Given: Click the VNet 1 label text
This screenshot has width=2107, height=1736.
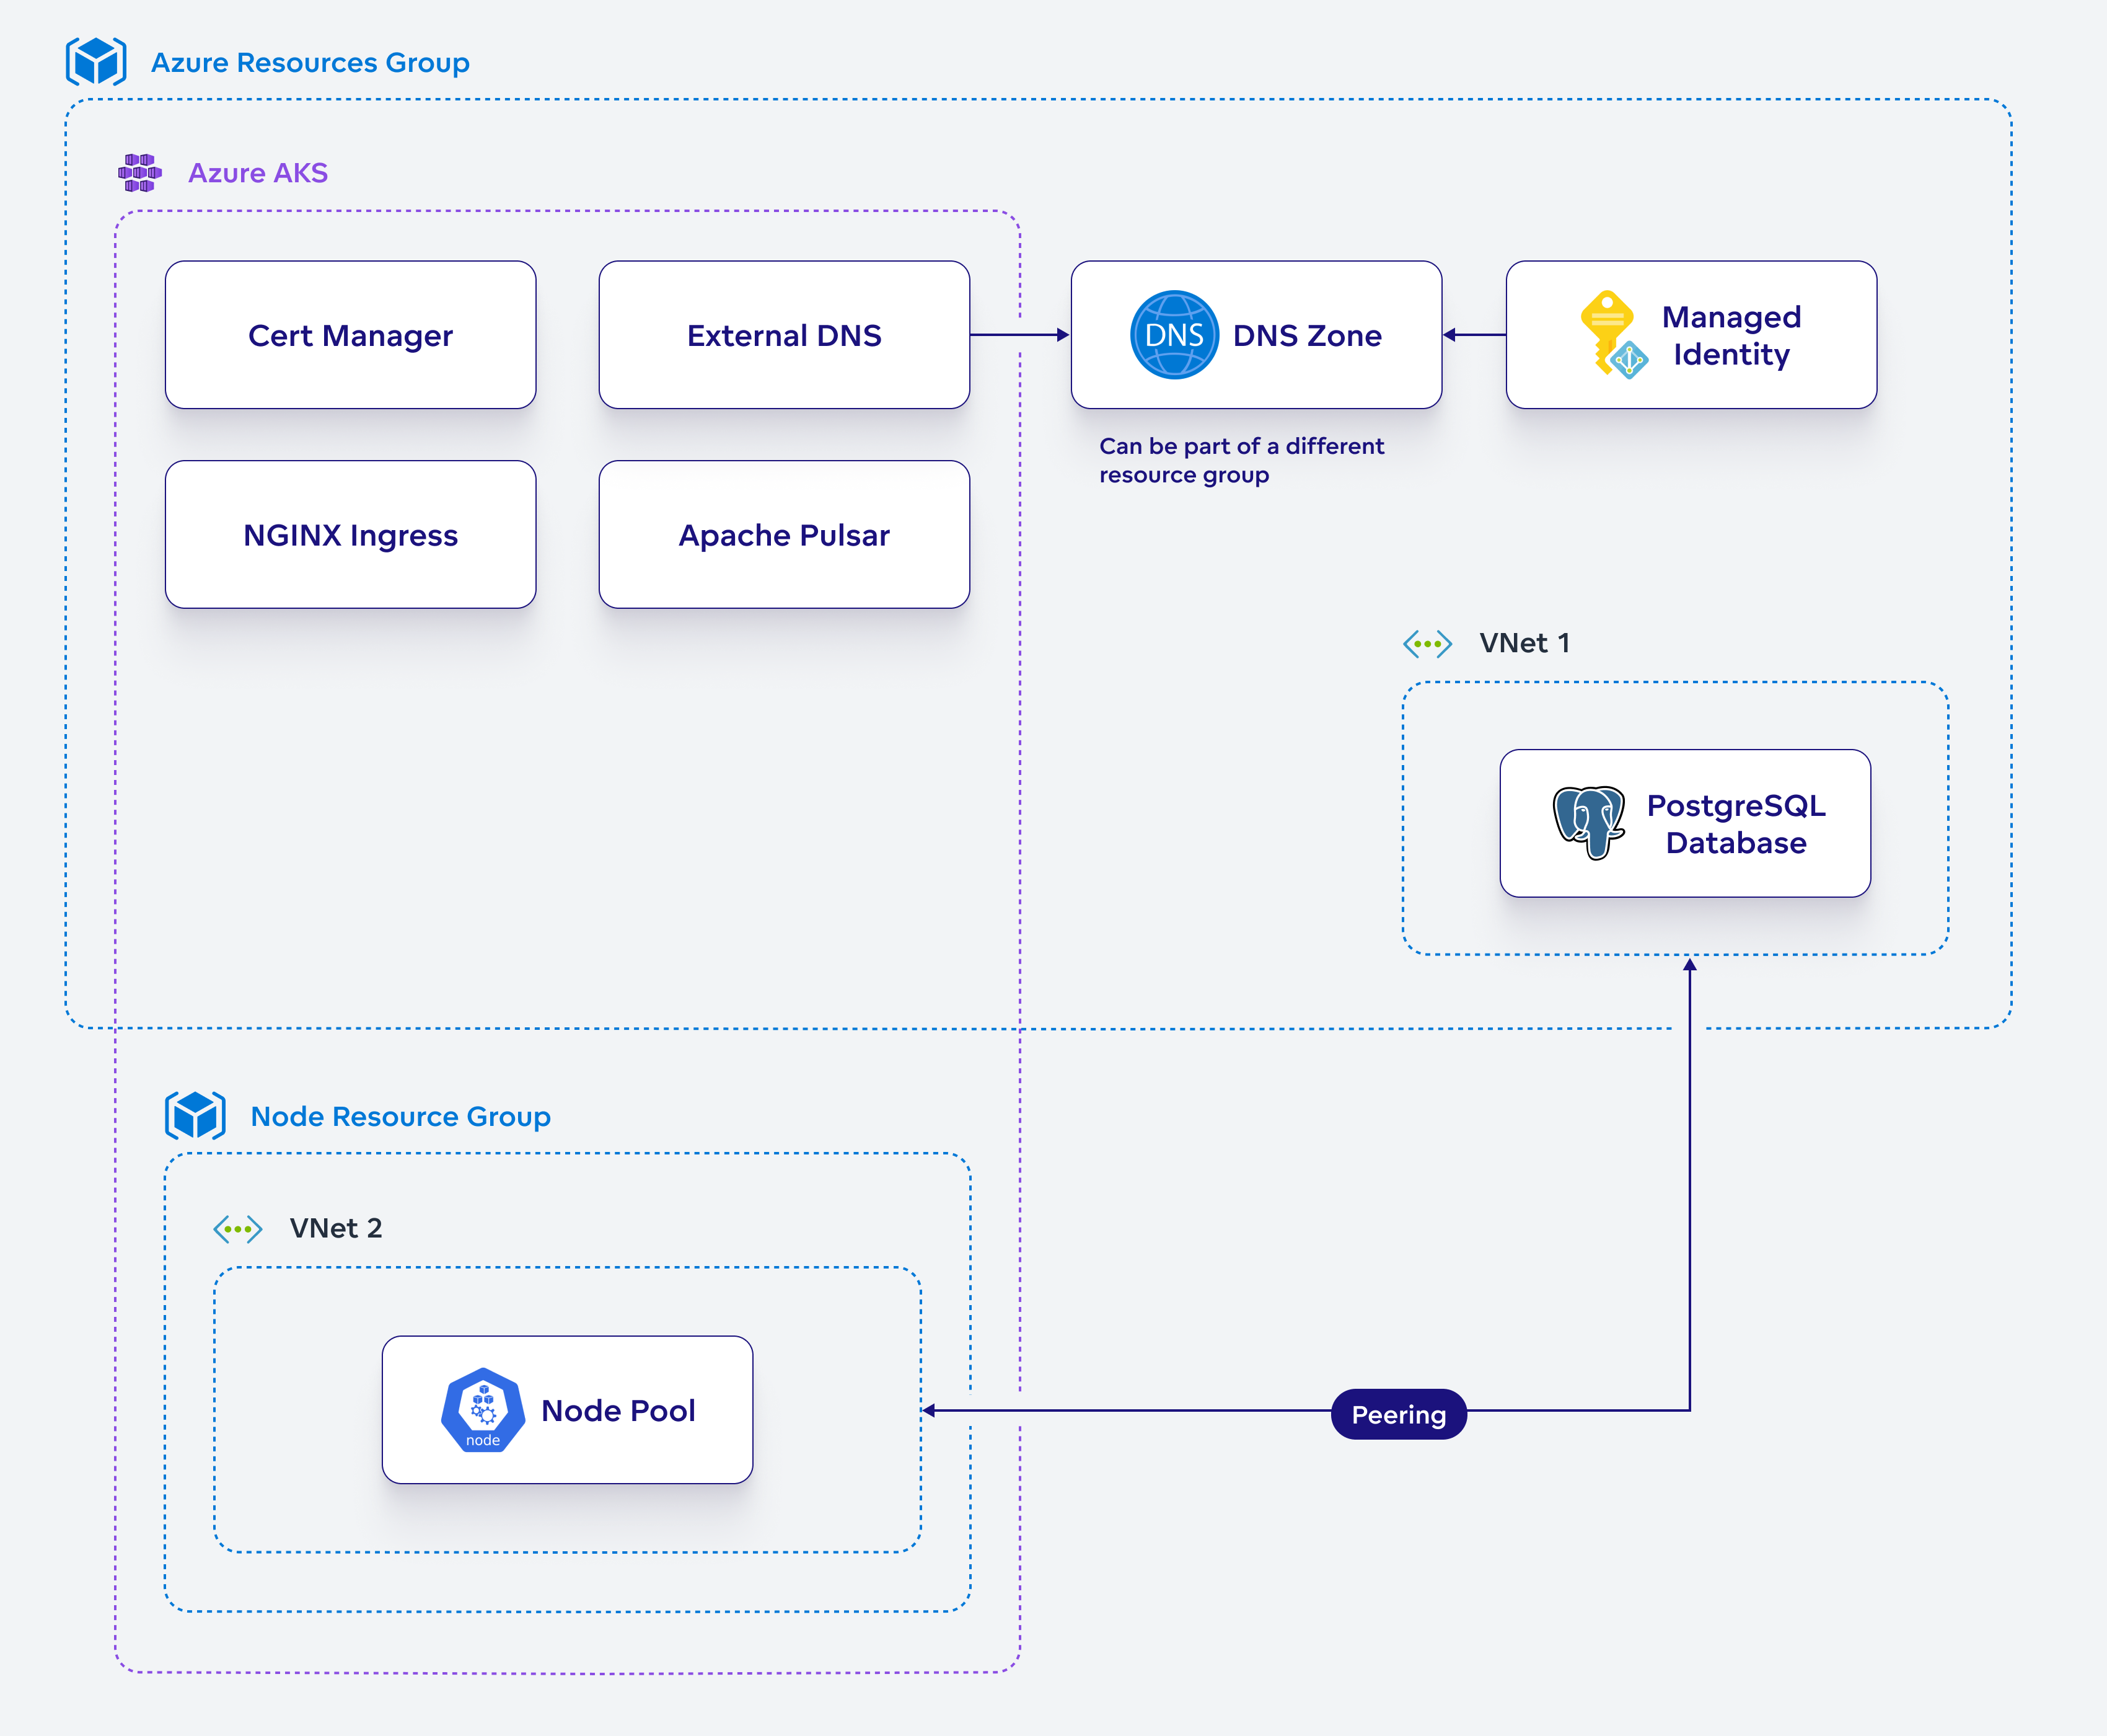Looking at the screenshot, I should coord(1524,643).
